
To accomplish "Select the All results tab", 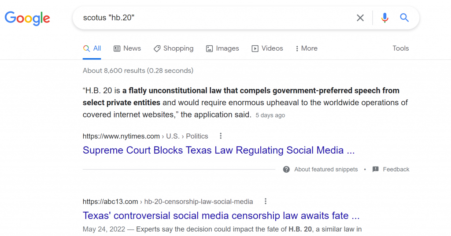I will 92,48.
